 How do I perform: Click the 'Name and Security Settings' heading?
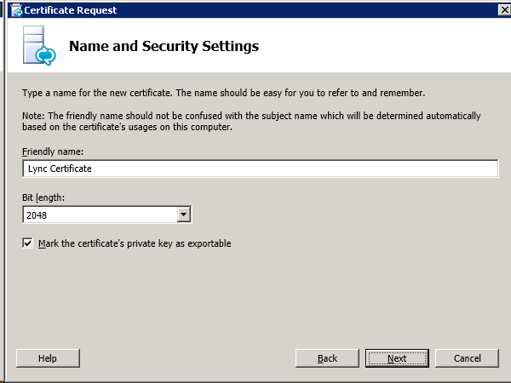(164, 46)
